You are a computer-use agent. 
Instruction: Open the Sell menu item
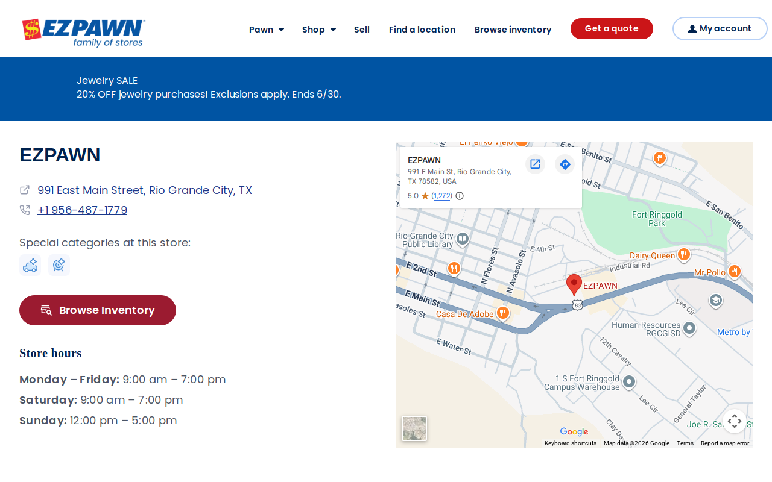click(362, 30)
